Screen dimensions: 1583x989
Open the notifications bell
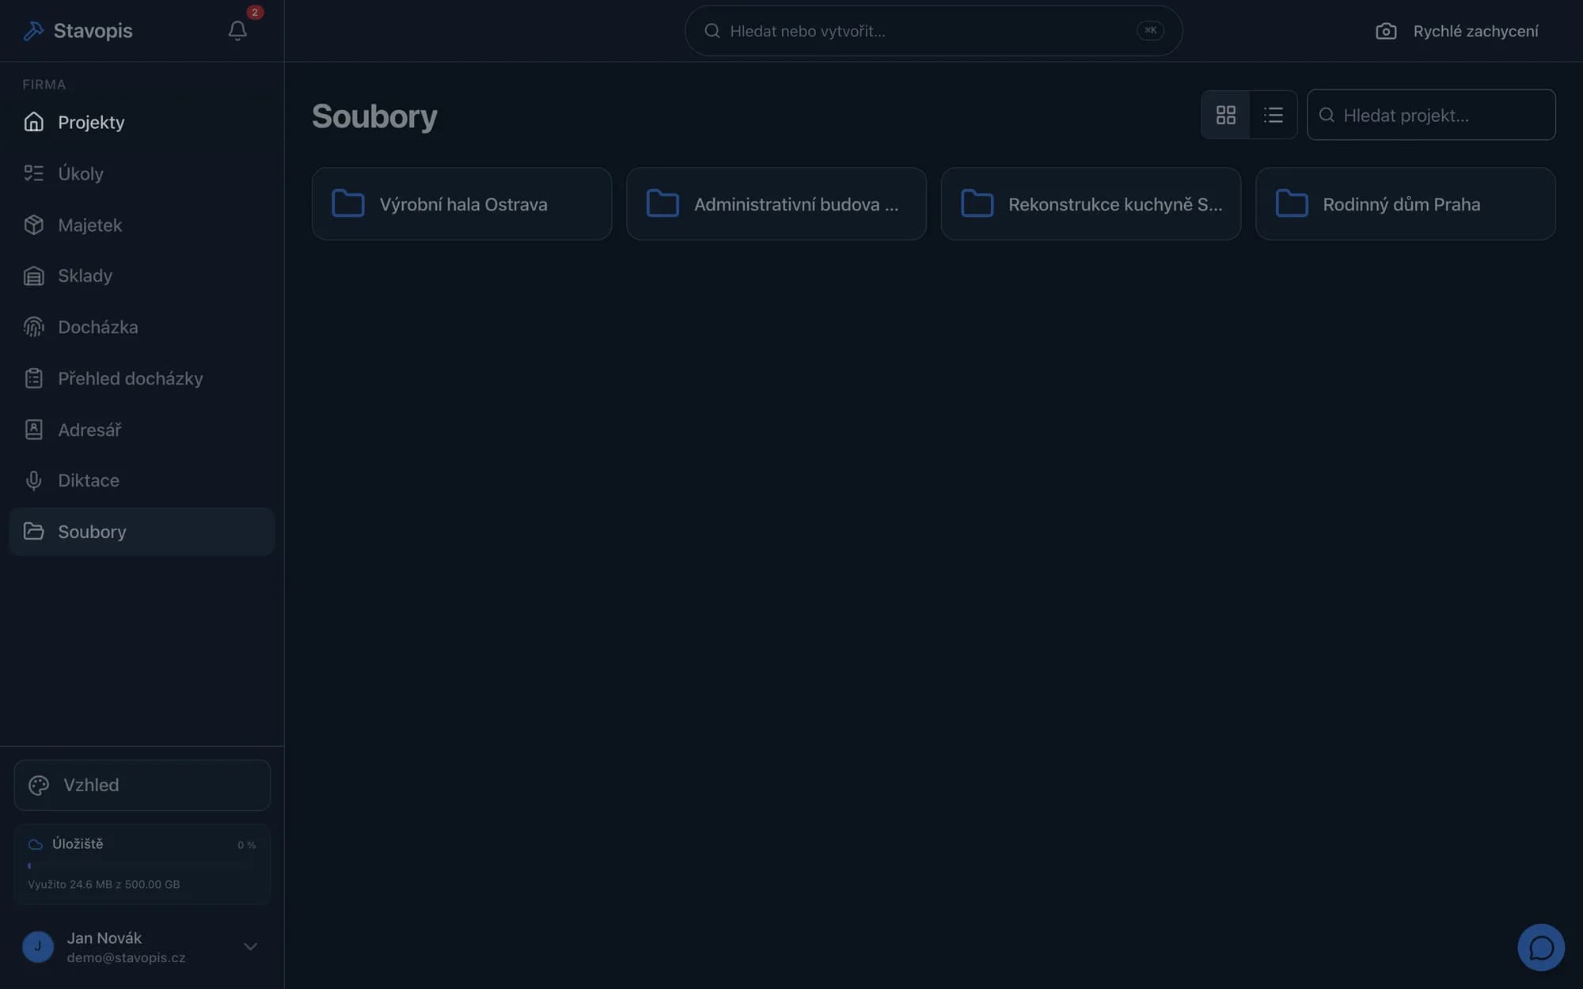[x=237, y=31]
